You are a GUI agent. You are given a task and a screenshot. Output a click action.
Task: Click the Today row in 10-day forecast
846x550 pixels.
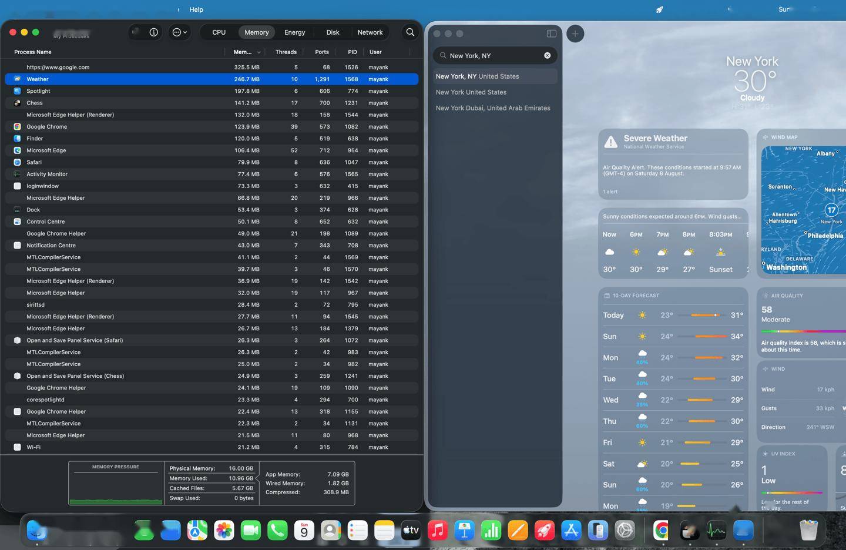(x=673, y=315)
